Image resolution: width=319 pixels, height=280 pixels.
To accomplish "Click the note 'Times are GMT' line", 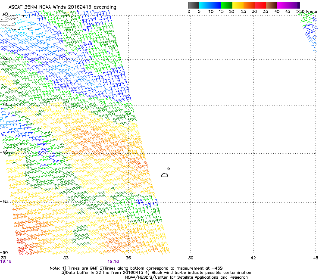I will coord(136,268).
